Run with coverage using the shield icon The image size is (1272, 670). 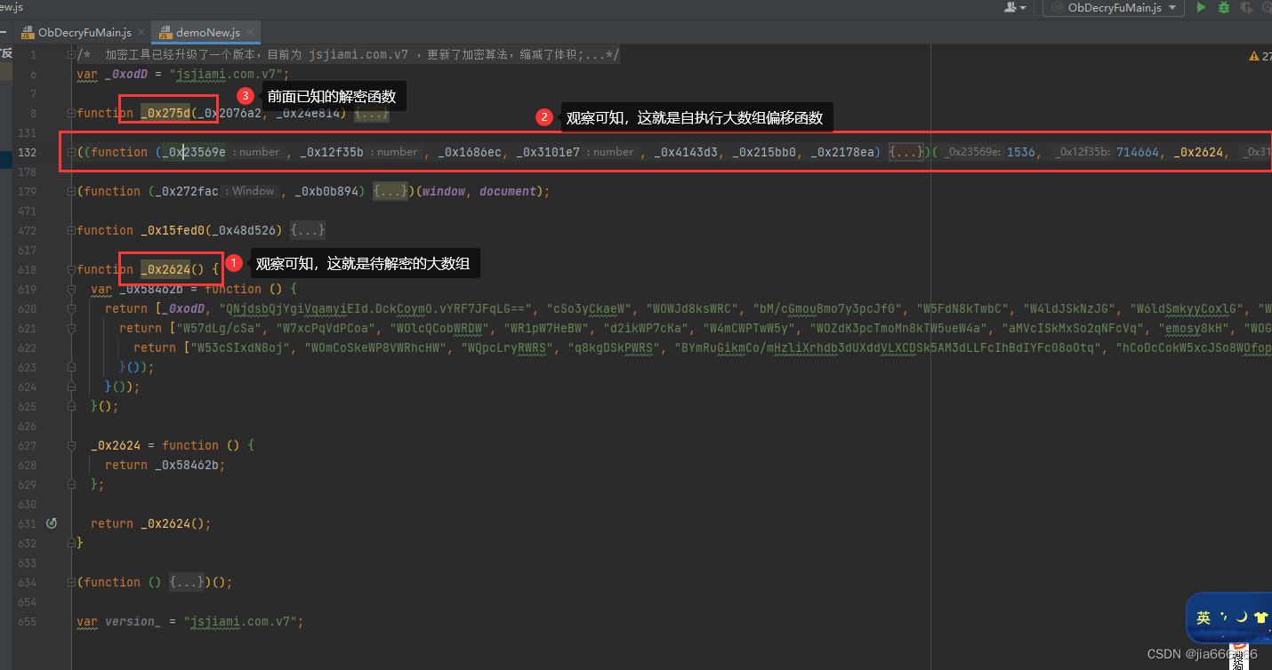pos(1246,7)
